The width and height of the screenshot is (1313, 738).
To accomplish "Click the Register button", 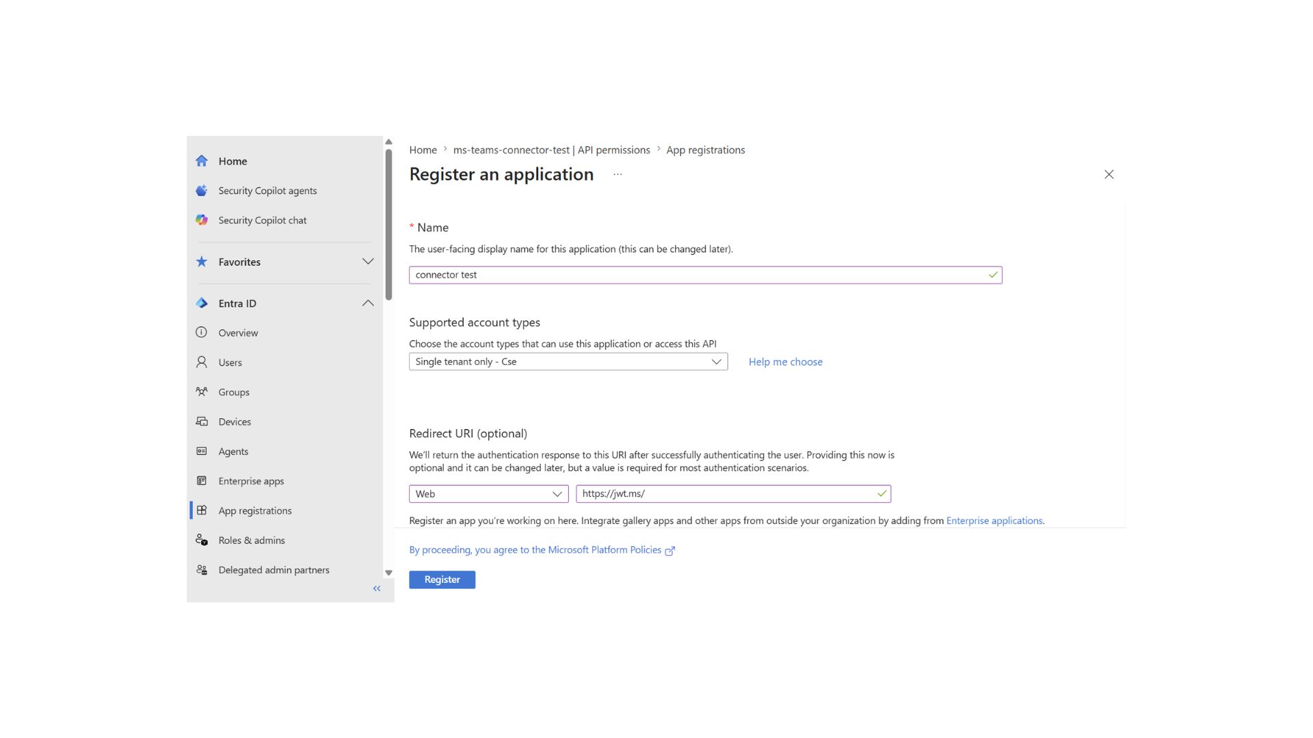I will coord(442,579).
